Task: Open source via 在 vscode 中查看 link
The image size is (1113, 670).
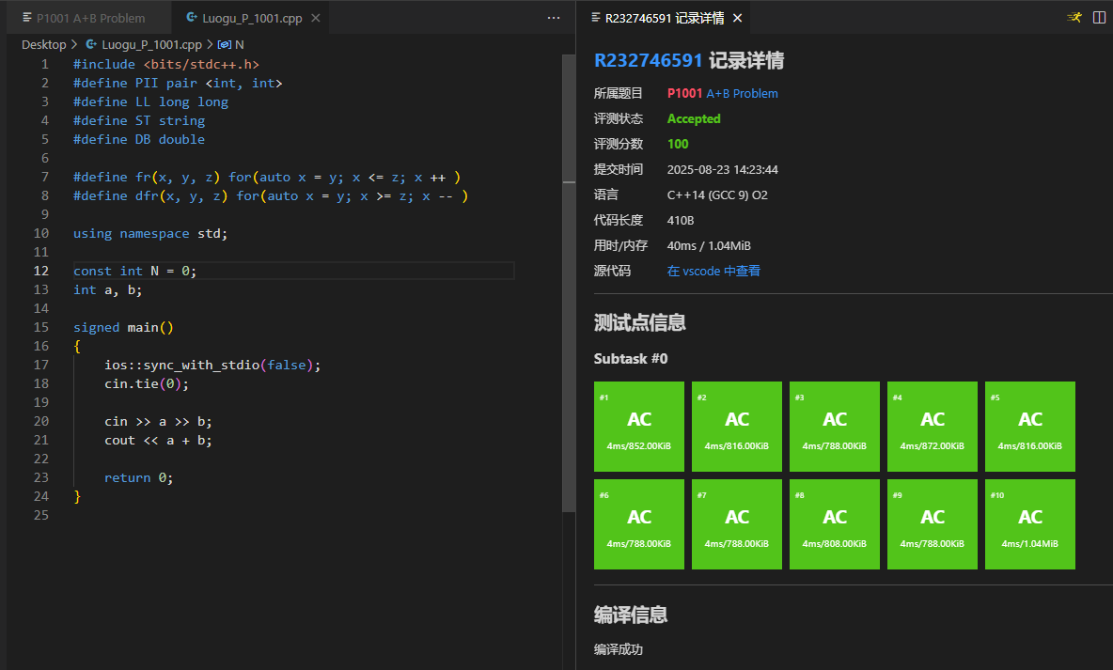Action: 713,271
